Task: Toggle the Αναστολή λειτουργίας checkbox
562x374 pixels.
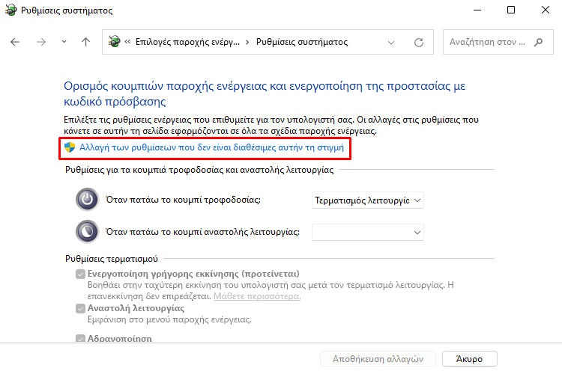Action: [x=80, y=308]
